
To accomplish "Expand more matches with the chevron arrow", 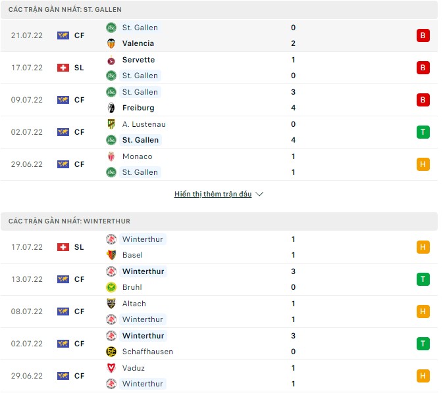I will tap(259, 195).
